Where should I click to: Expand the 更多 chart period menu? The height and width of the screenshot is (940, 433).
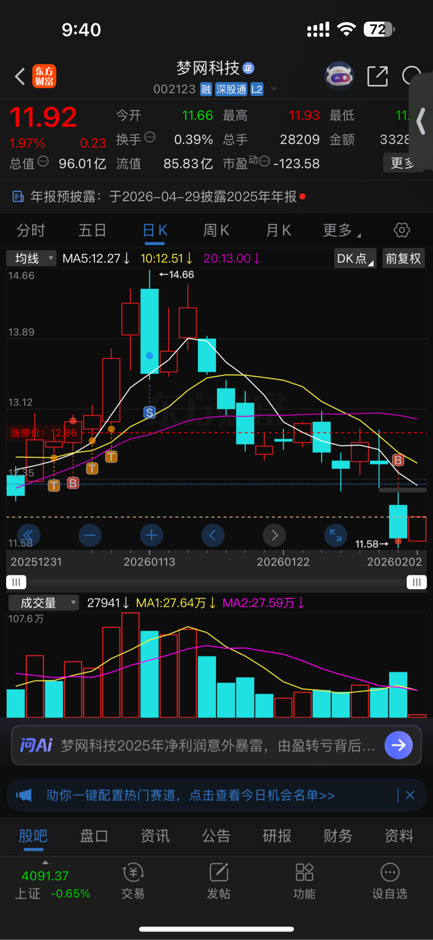342,230
